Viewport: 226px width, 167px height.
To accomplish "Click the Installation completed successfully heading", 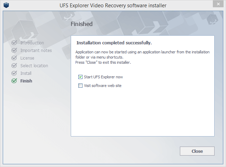I will pyautogui.click(x=114, y=43).
